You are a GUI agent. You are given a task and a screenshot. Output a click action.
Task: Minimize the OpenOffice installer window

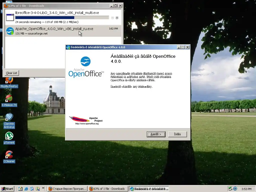(178, 47)
